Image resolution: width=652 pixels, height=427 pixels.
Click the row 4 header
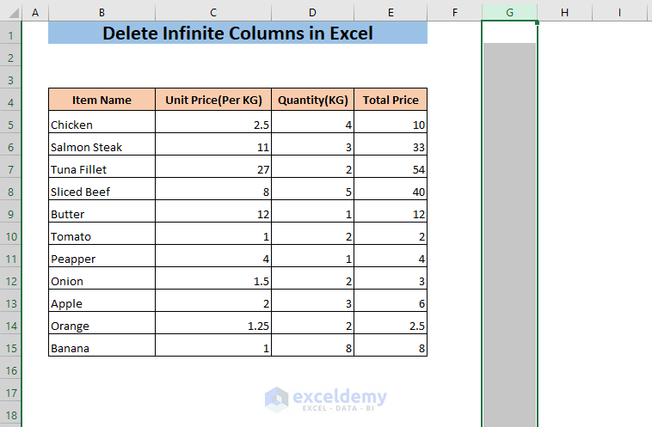[11, 102]
